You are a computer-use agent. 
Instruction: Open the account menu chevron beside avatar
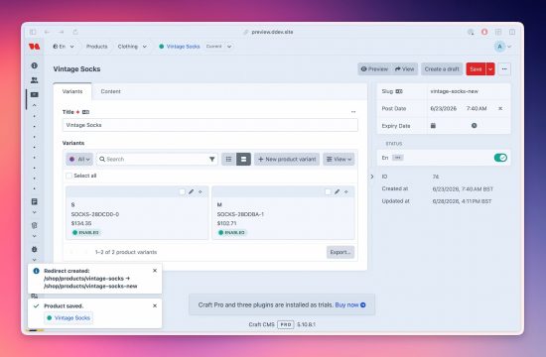click(x=509, y=47)
